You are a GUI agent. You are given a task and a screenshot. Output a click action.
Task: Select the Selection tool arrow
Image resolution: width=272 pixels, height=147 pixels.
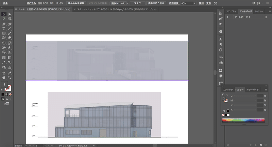coord(4,14)
